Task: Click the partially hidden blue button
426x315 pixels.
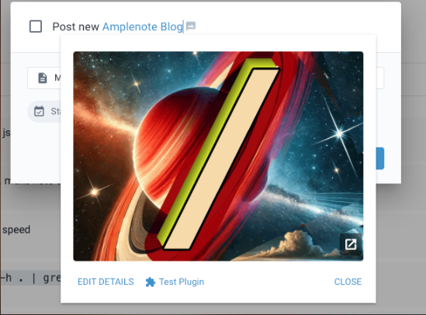Action: pyautogui.click(x=380, y=158)
